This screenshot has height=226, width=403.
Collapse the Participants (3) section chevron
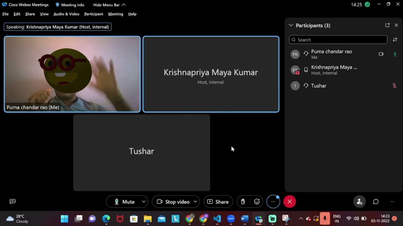[x=291, y=25]
